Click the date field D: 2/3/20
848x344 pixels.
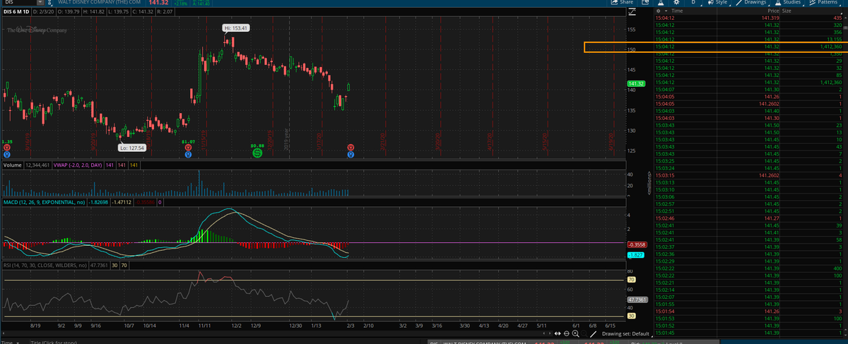[x=45, y=12]
